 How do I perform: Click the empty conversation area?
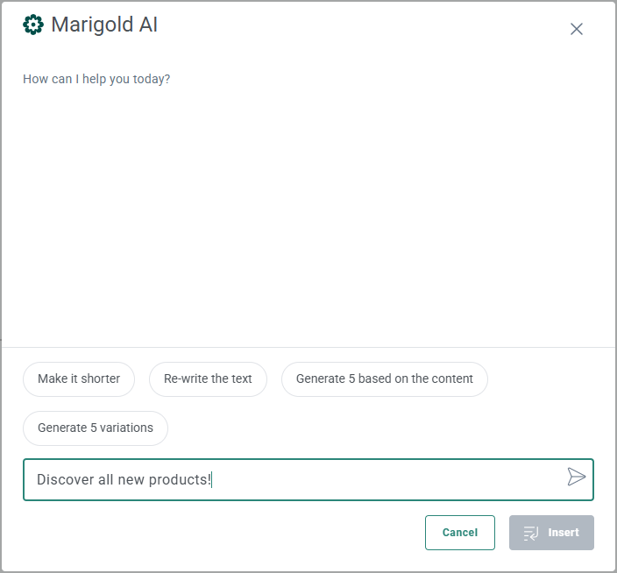[x=307, y=219]
